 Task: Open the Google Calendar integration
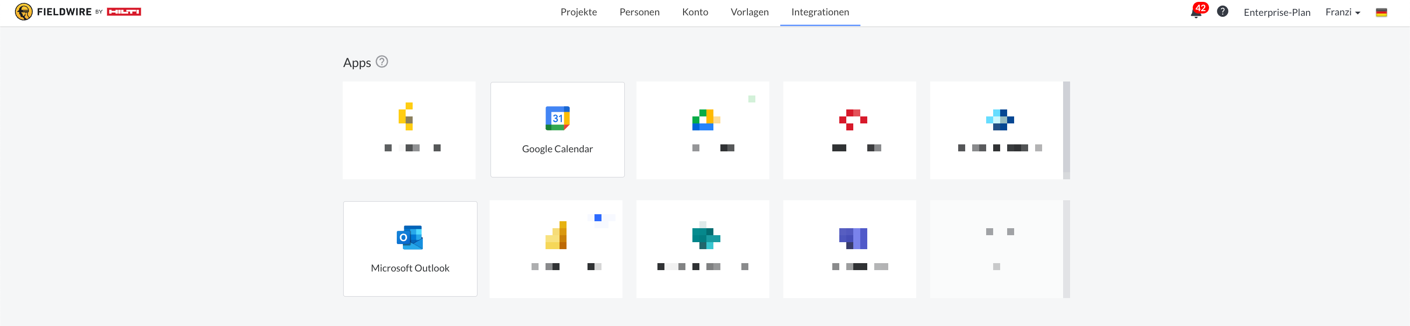tap(557, 129)
